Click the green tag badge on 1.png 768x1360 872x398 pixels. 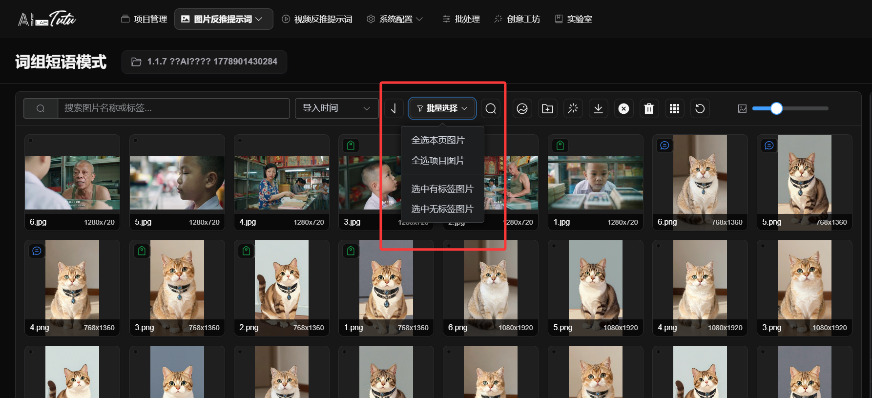pos(351,251)
